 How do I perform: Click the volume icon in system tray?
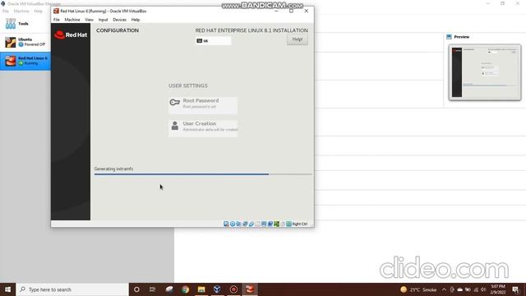pyautogui.click(x=483, y=289)
